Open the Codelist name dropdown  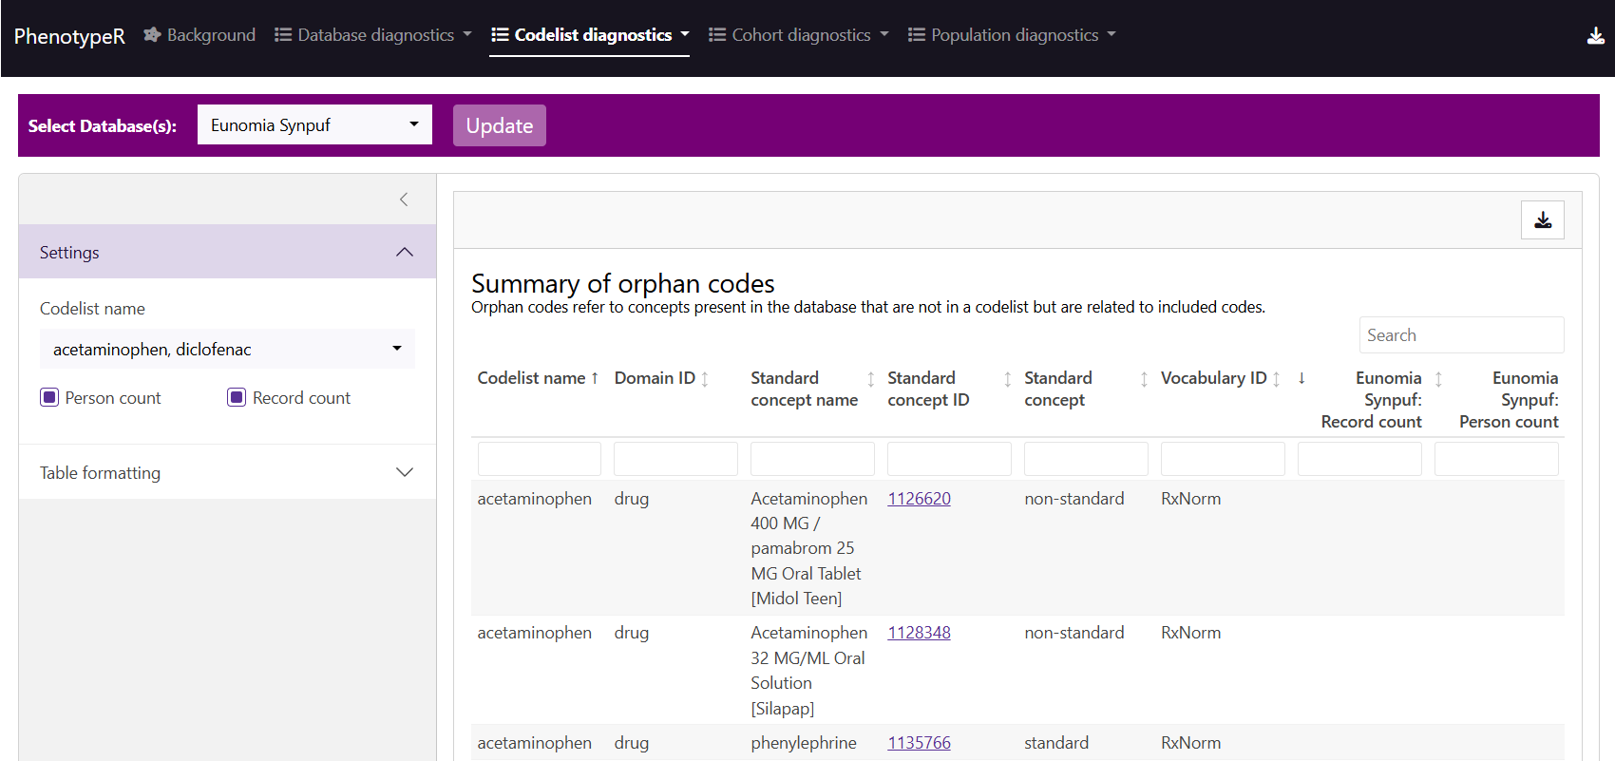[227, 350]
